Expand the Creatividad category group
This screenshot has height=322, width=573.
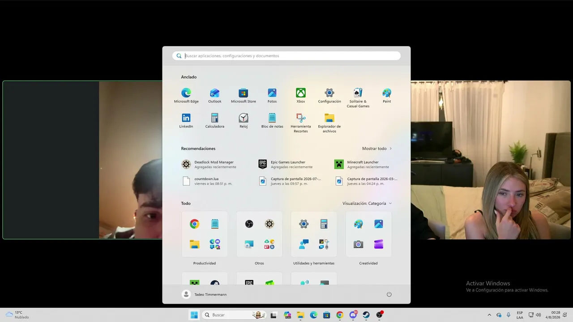[368, 234]
